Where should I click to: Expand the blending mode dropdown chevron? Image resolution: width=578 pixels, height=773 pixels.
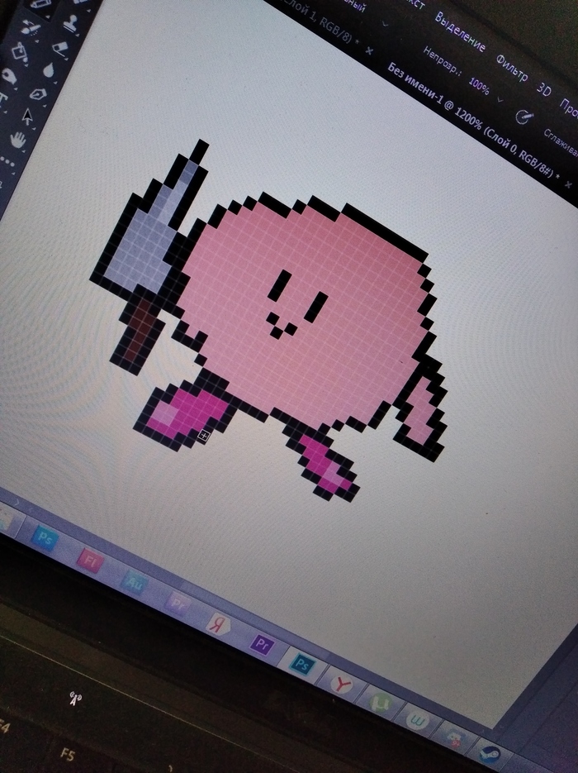point(385,23)
